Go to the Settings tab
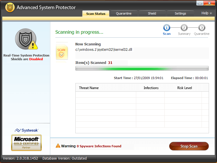 (180, 14)
